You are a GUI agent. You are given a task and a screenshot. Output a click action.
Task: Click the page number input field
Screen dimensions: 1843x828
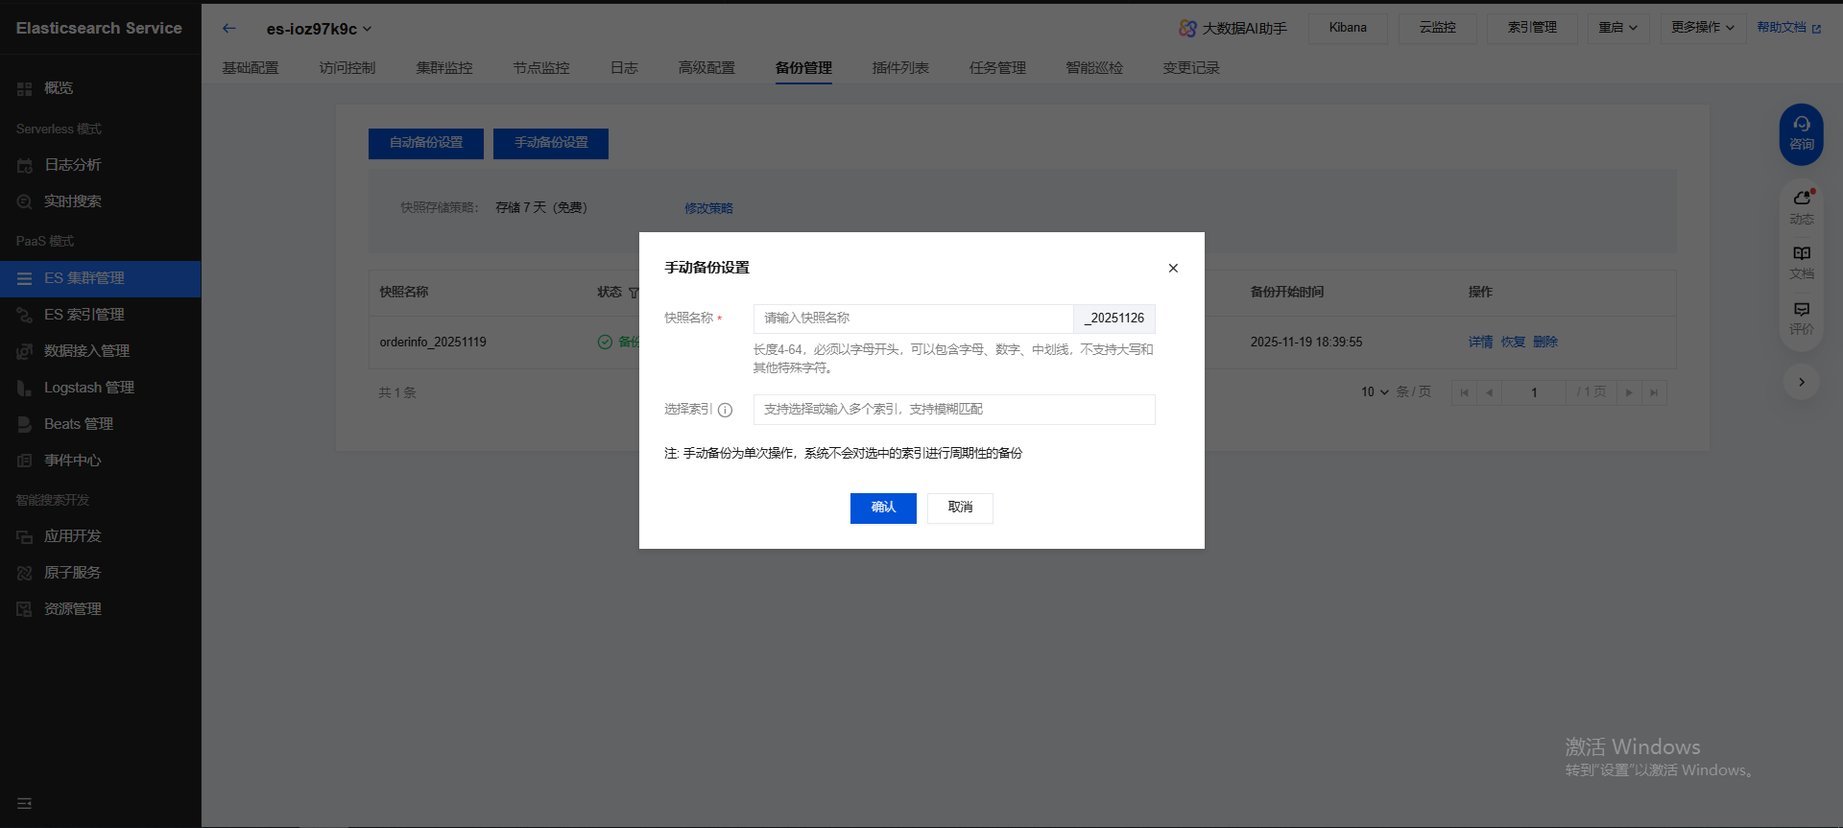point(1534,392)
